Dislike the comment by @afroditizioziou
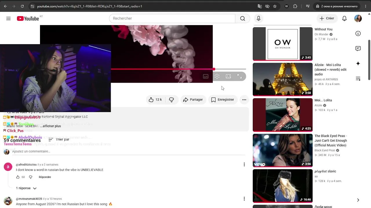371x208 pixels. [30, 177]
